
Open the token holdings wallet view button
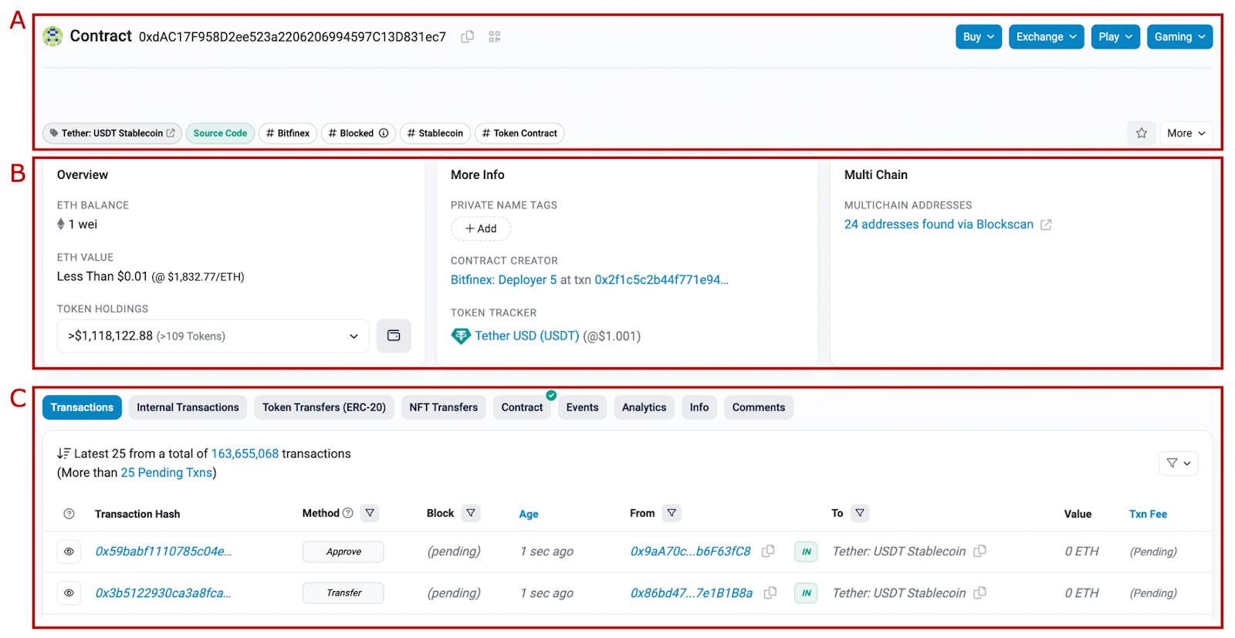coord(394,336)
